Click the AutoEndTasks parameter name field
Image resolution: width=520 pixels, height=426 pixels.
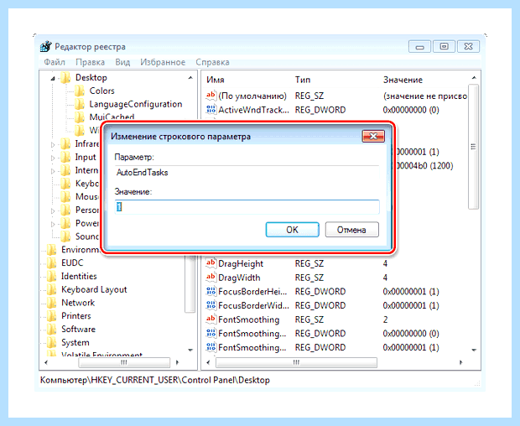click(x=247, y=173)
